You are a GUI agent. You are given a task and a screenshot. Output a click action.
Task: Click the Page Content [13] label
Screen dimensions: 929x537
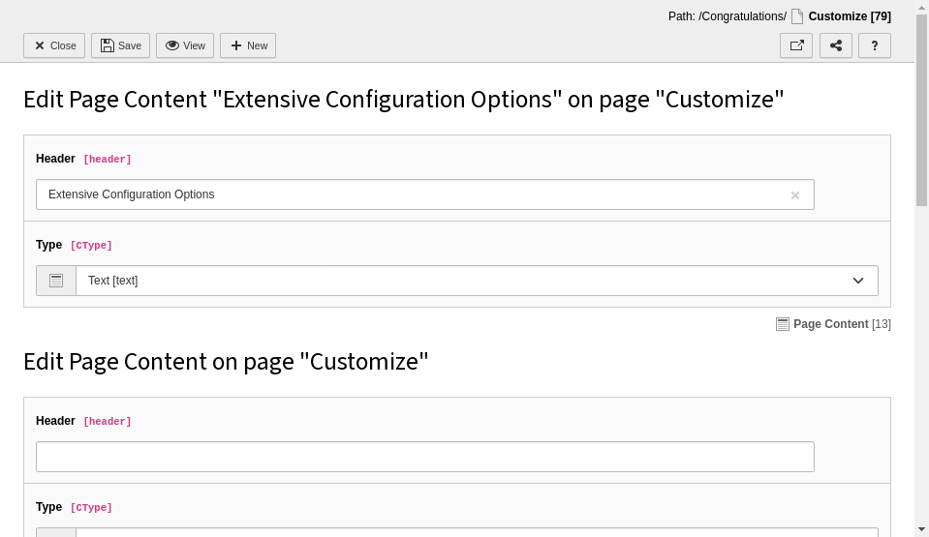click(x=842, y=324)
